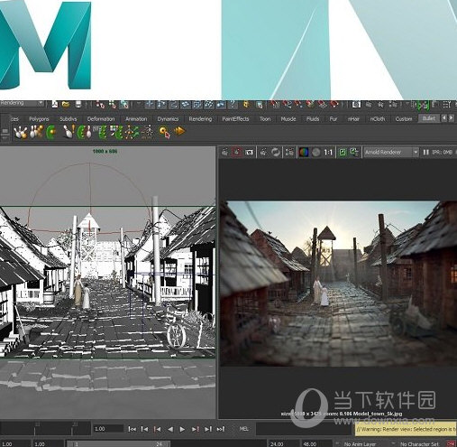457x447 pixels.
Task: Refresh the IPR image
Action: coord(276,153)
